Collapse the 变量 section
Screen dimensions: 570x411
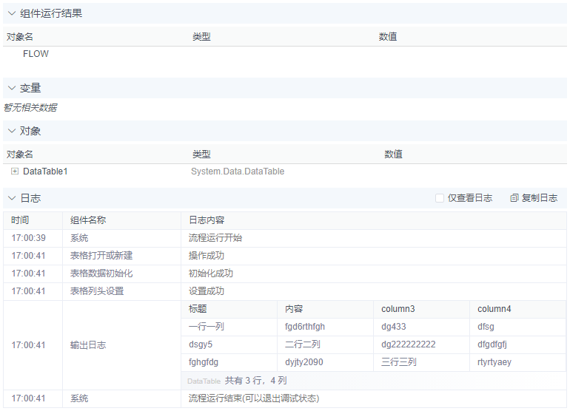click(12, 88)
